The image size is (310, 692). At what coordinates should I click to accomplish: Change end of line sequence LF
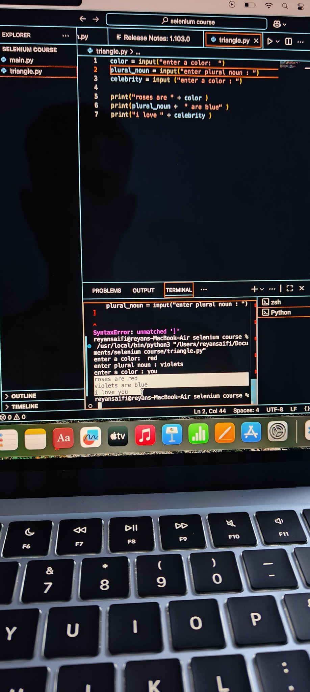point(294,409)
